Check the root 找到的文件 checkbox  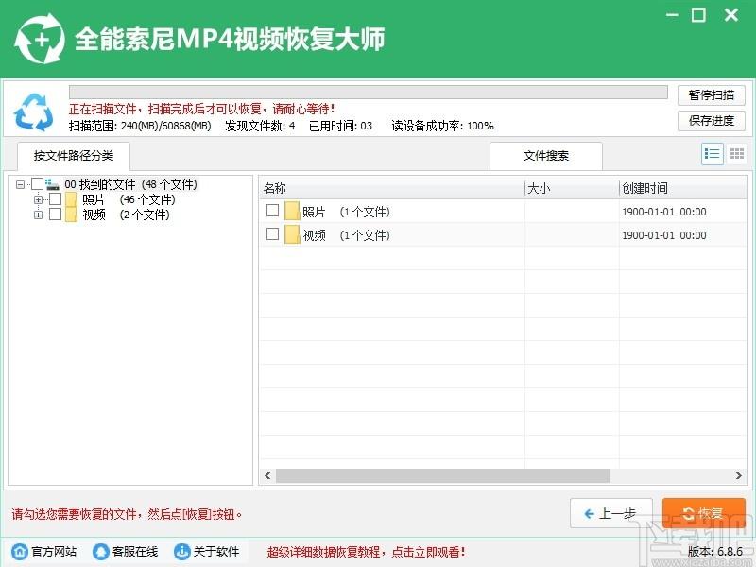[37, 183]
